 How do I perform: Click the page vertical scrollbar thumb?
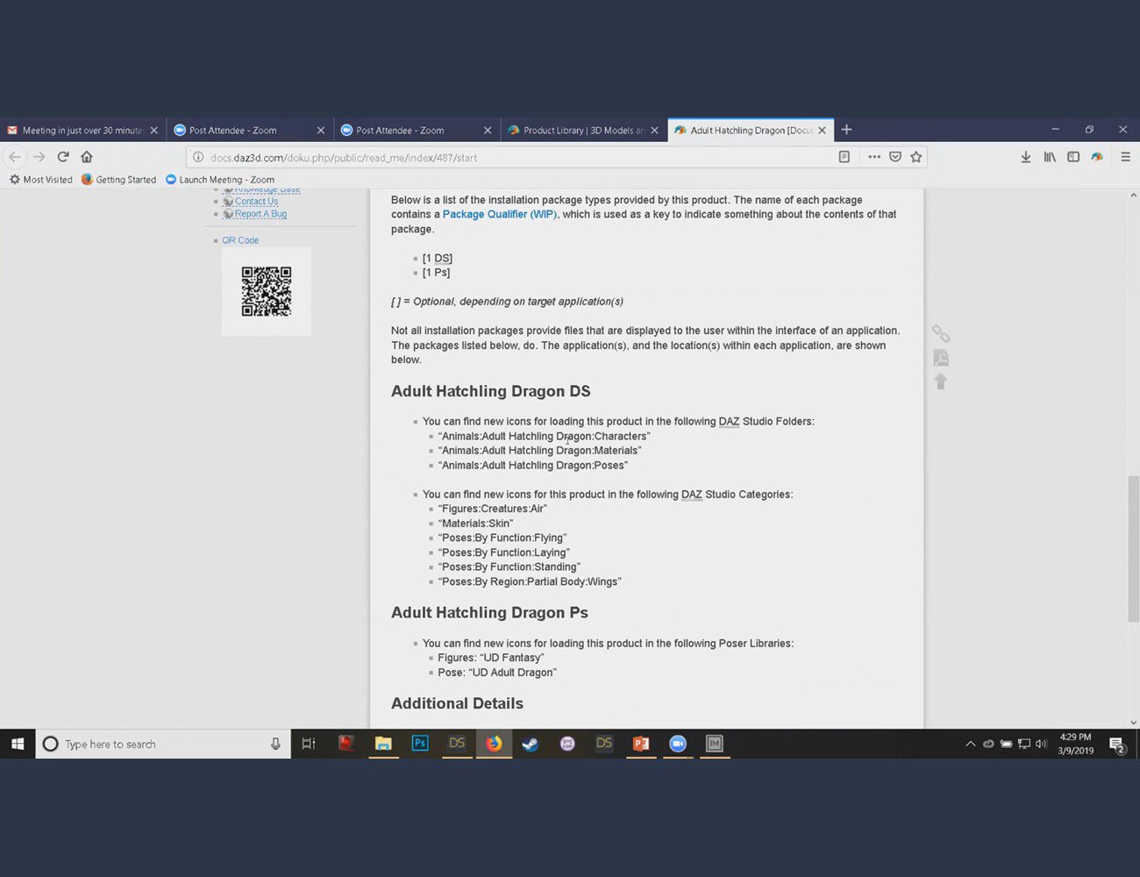(x=1133, y=549)
